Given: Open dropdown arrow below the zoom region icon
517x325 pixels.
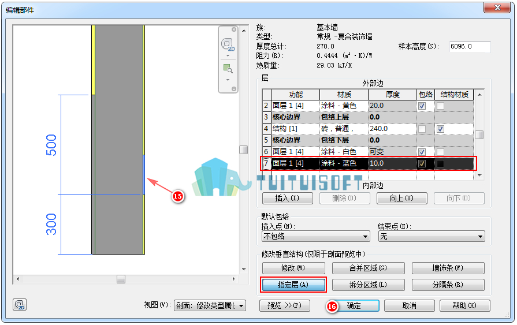Looking at the screenshot, I should 228,80.
